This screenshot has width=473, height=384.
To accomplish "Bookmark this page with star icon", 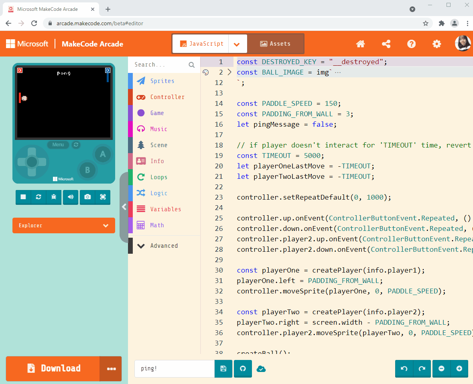I will [425, 23].
